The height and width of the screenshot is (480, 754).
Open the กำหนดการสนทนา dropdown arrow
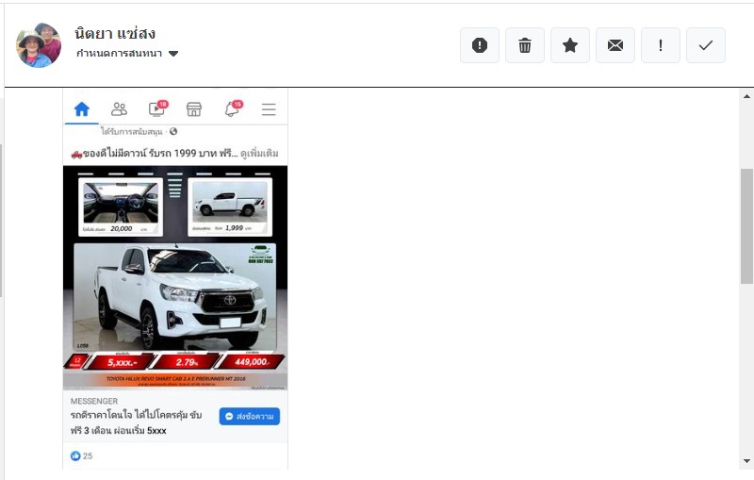point(173,54)
